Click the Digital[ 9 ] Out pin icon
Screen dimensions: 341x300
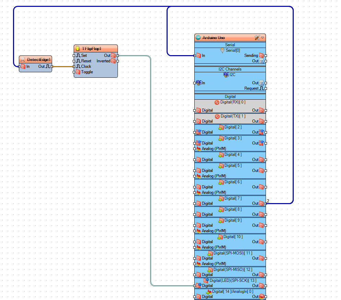pos(261,225)
